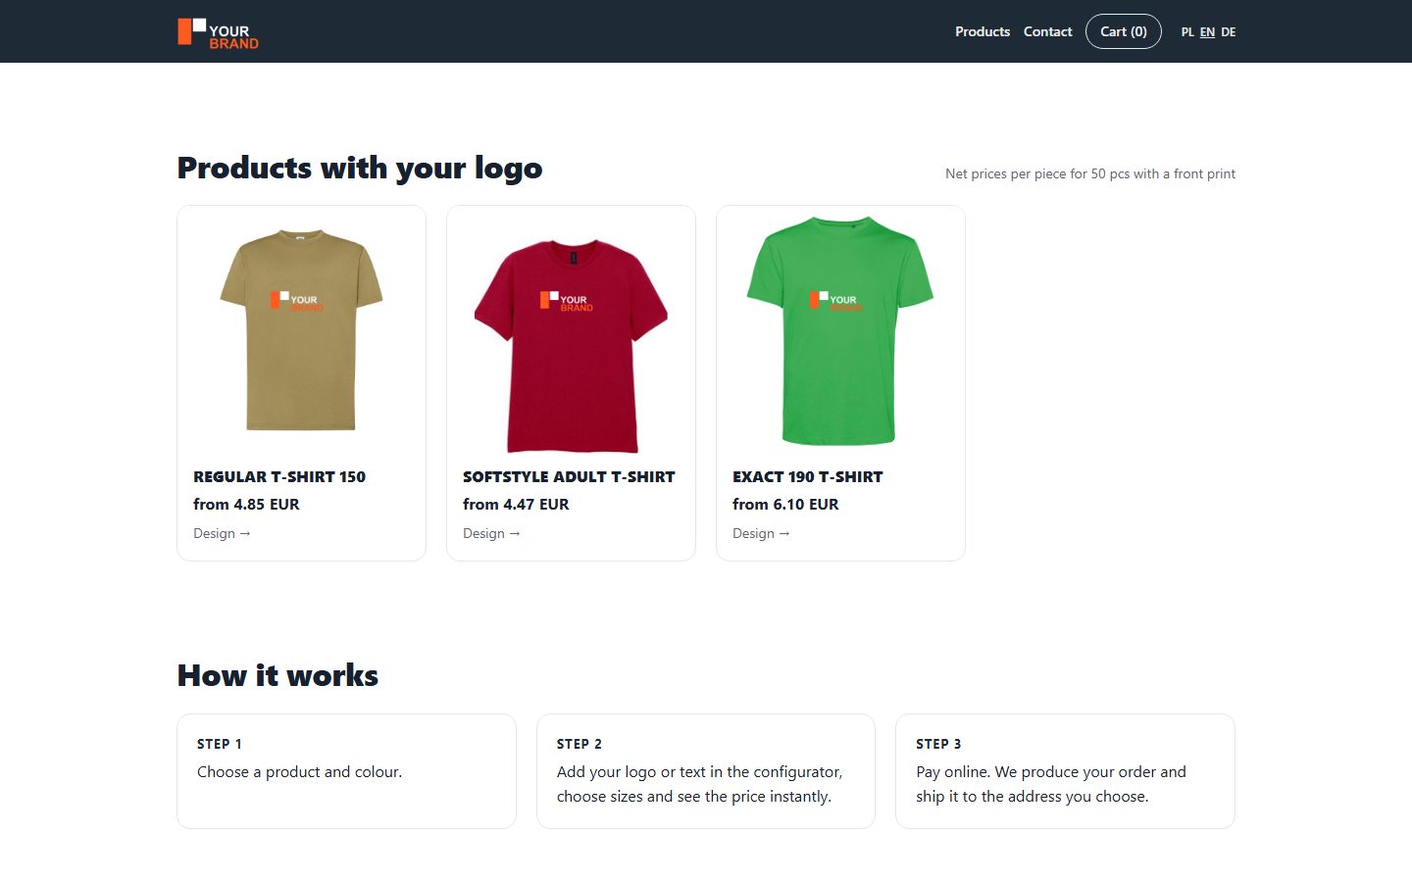Image resolution: width=1412 pixels, height=882 pixels.
Task: Click the 'How it works' heading
Action: tap(277, 675)
